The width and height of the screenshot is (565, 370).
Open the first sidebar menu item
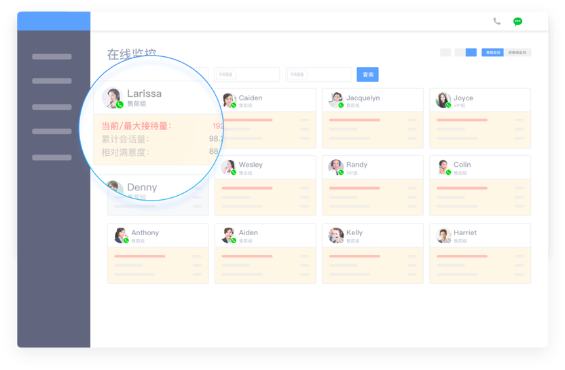pos(52,57)
